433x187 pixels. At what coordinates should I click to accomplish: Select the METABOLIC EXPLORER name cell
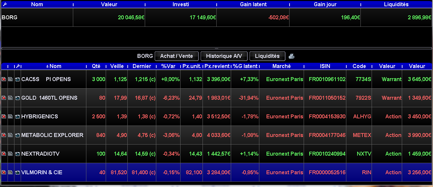tap(54, 135)
